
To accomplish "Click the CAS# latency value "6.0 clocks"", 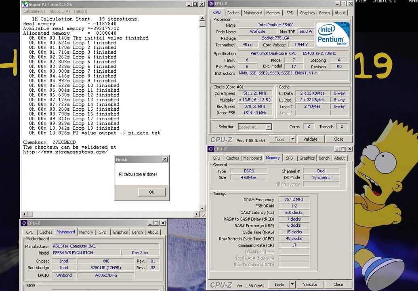I will coord(294,213).
